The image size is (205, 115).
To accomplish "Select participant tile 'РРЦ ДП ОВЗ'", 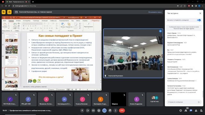I will coord(28,99).
